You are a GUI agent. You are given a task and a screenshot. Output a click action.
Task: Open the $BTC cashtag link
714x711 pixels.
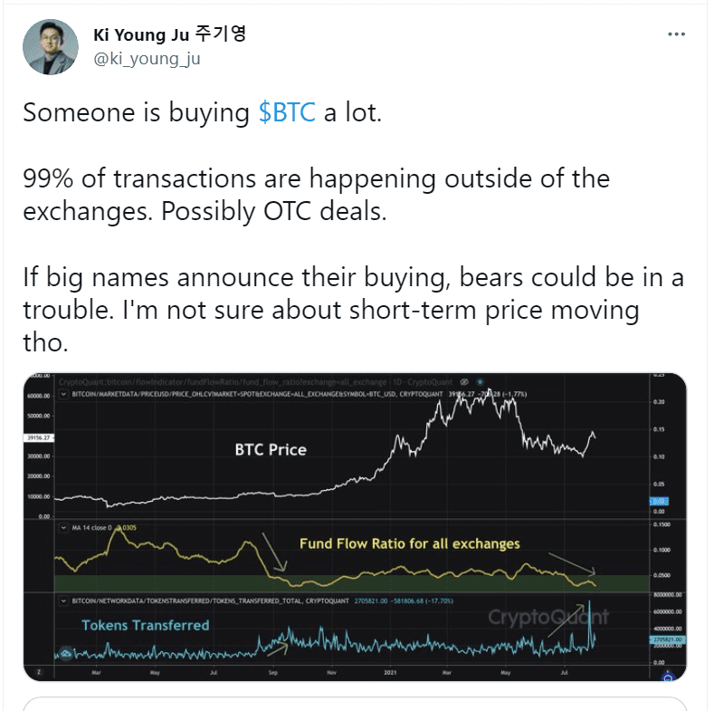click(x=286, y=112)
